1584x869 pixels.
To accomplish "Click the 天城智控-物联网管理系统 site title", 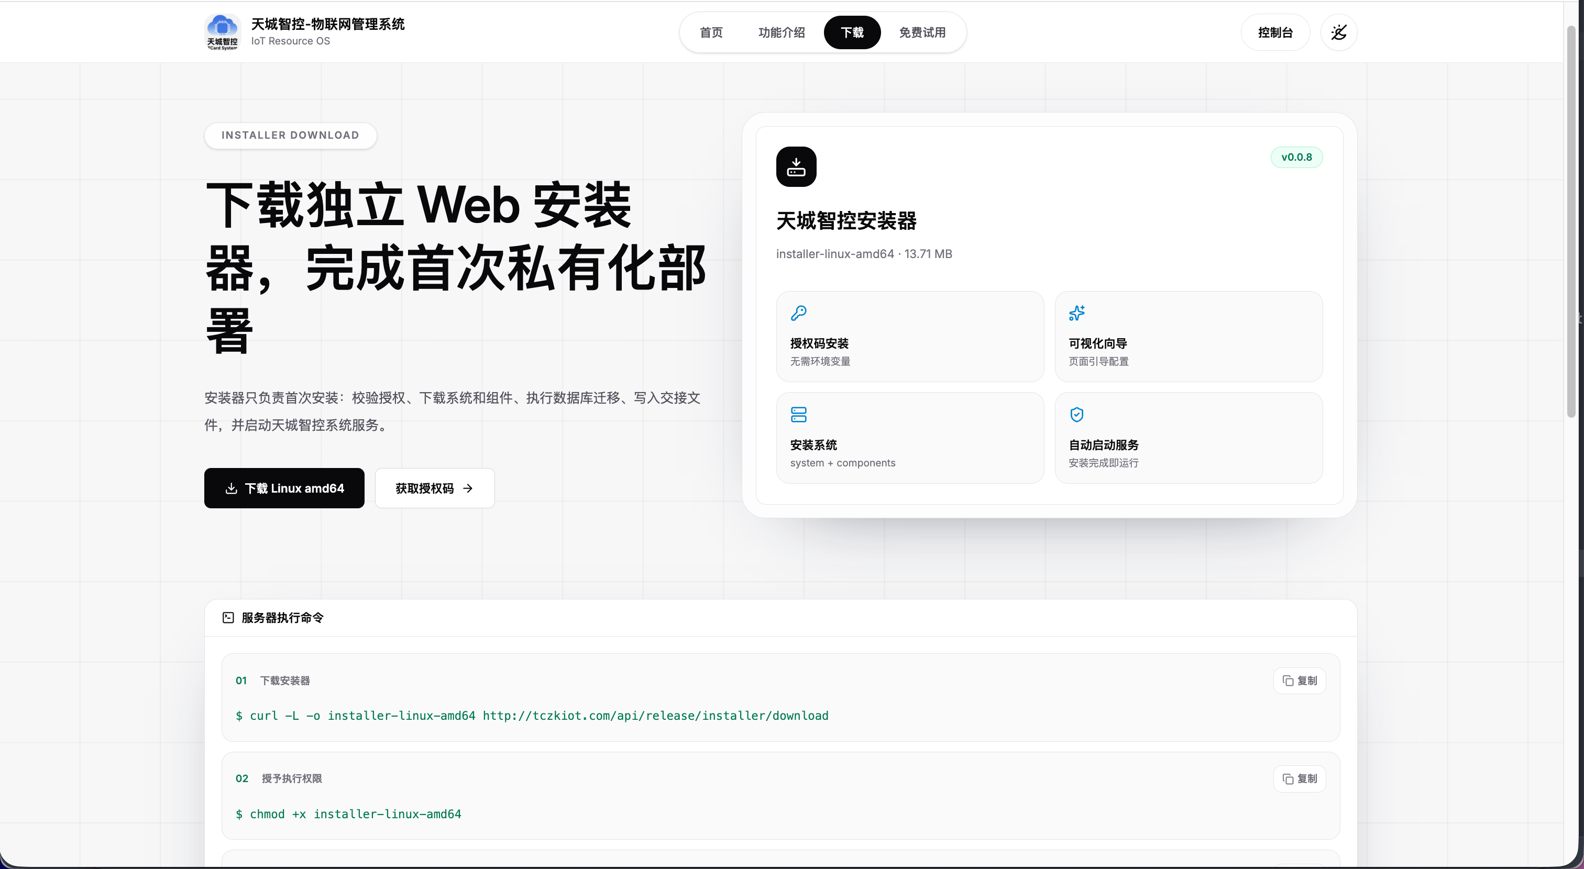I will pyautogui.click(x=328, y=24).
